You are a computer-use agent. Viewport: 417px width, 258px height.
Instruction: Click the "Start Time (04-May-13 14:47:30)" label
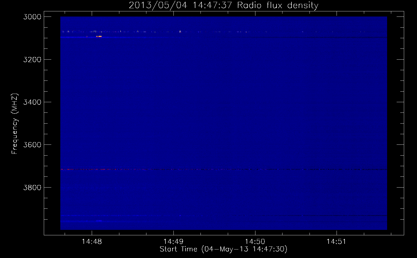click(223, 249)
